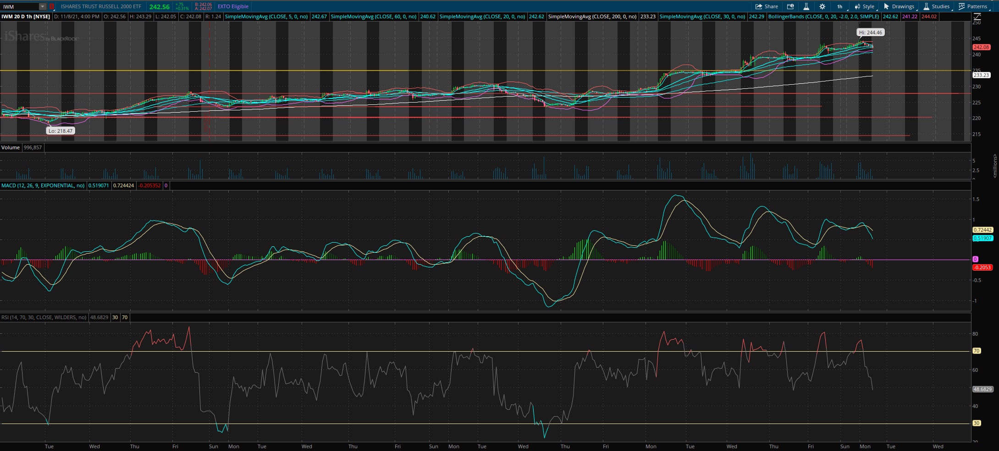Open the 1h timeframe selector

(x=839, y=6)
